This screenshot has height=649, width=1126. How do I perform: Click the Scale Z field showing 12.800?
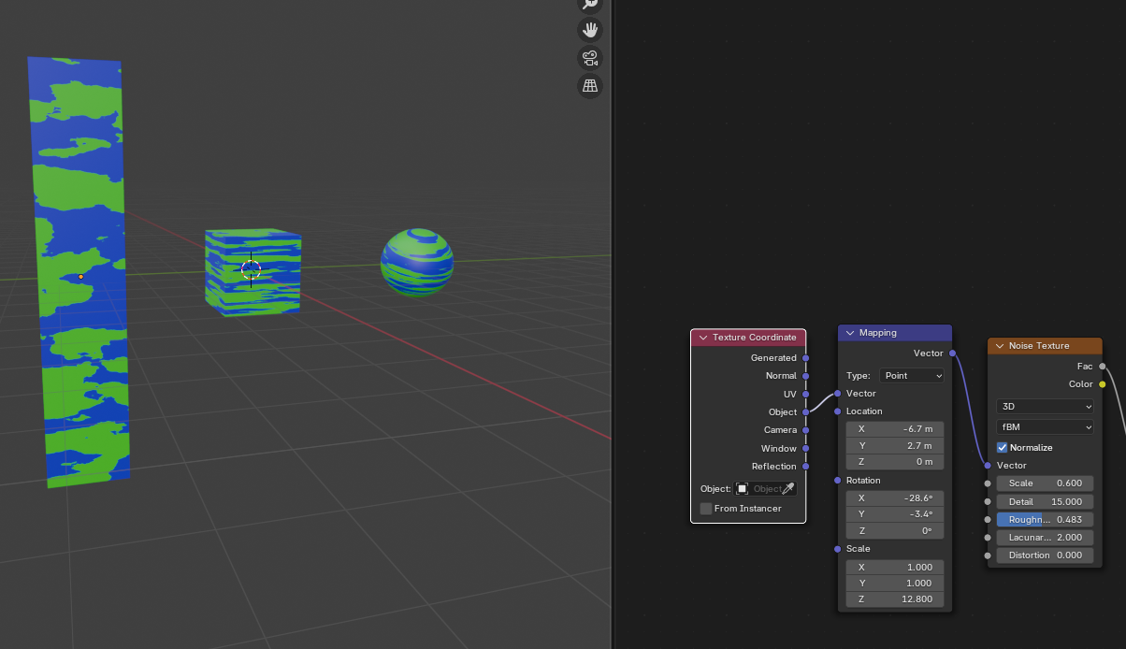(895, 599)
